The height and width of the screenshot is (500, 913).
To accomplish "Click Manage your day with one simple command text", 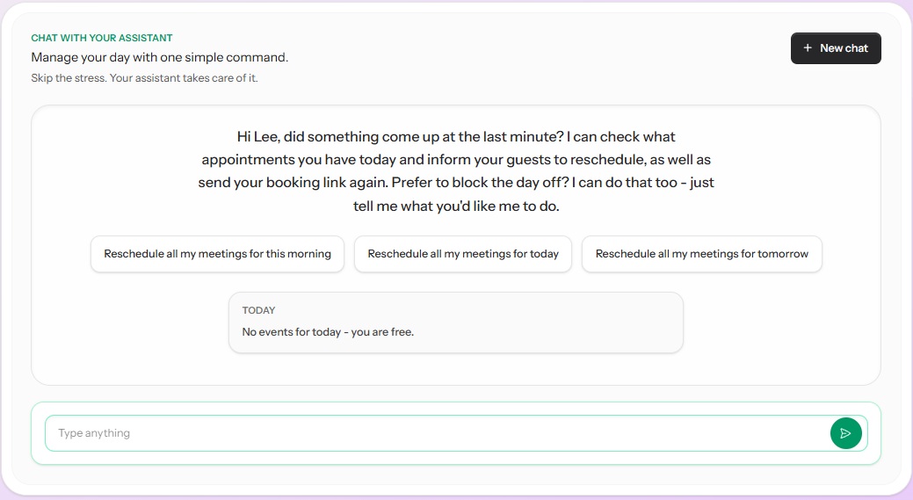I will pyautogui.click(x=160, y=57).
